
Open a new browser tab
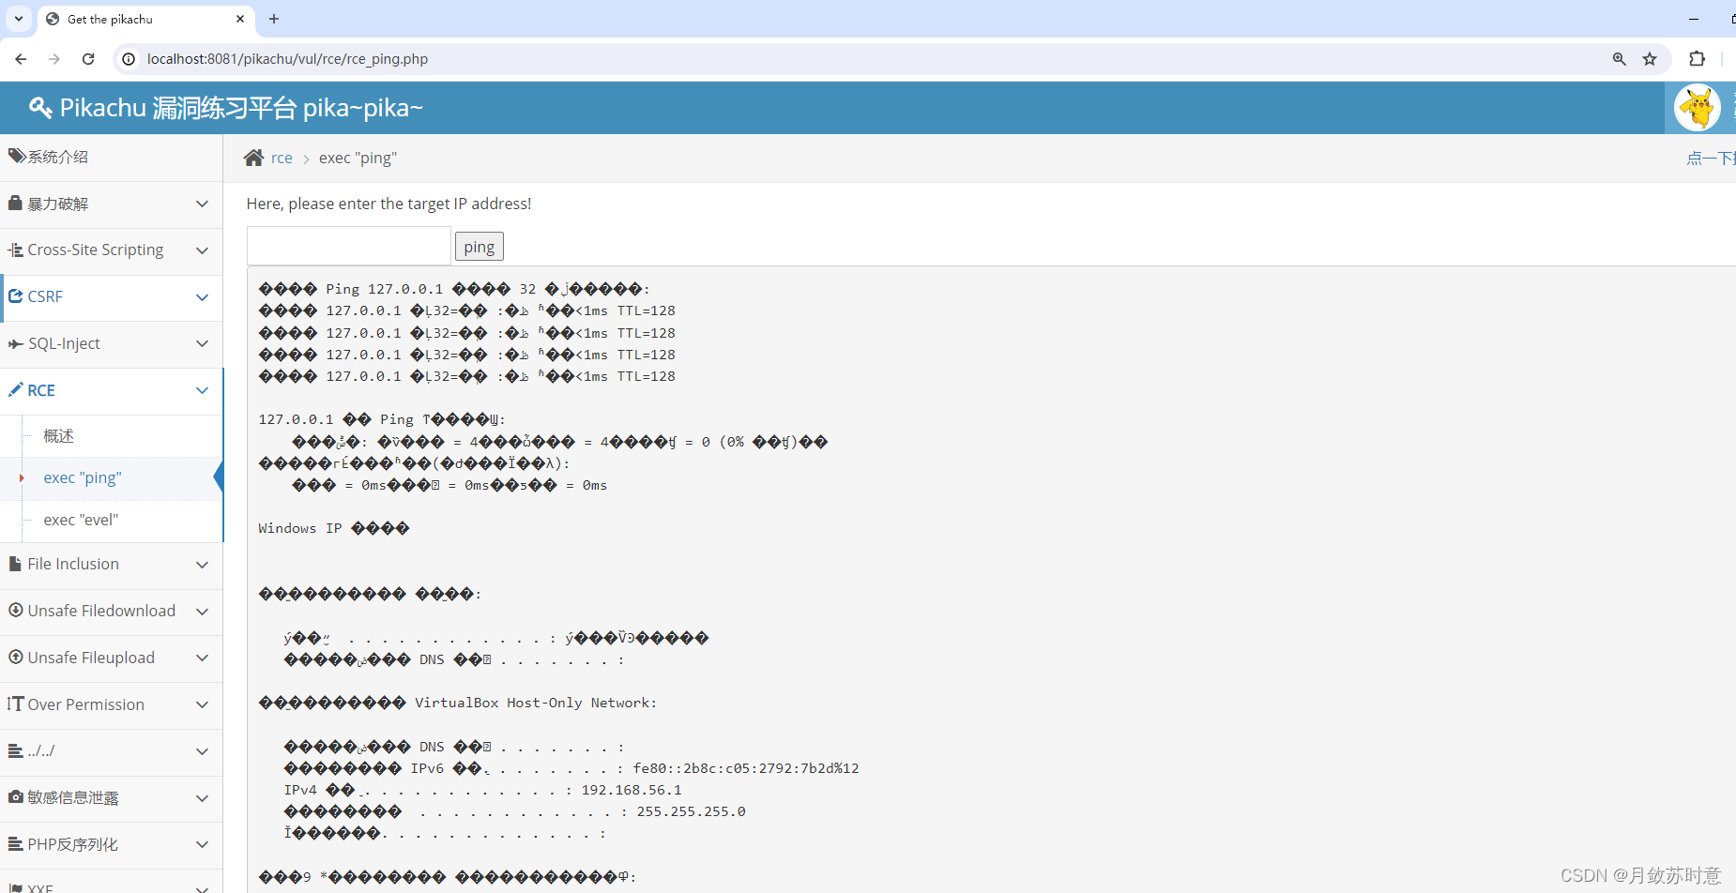click(274, 19)
